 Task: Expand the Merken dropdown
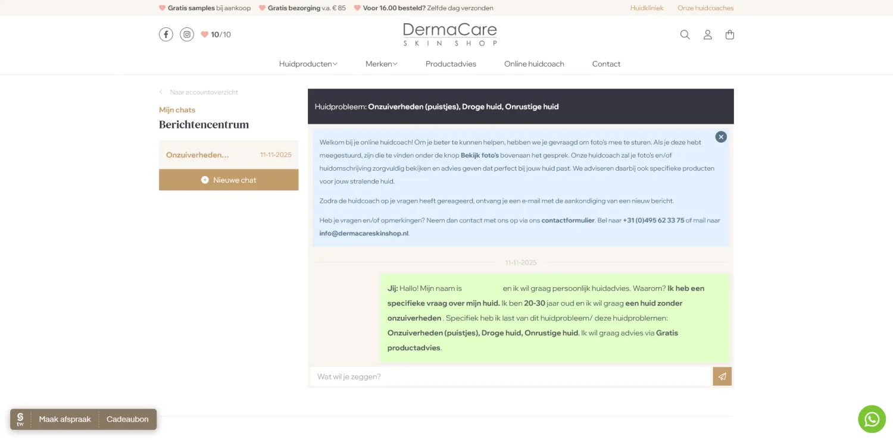[x=381, y=64]
